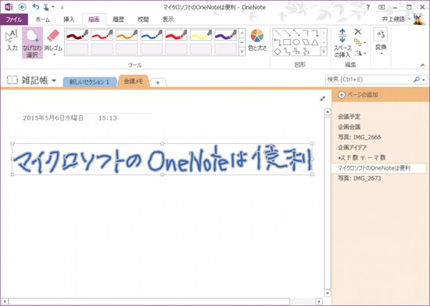
Task: Select the single arrow line shape
Action: click(287, 33)
